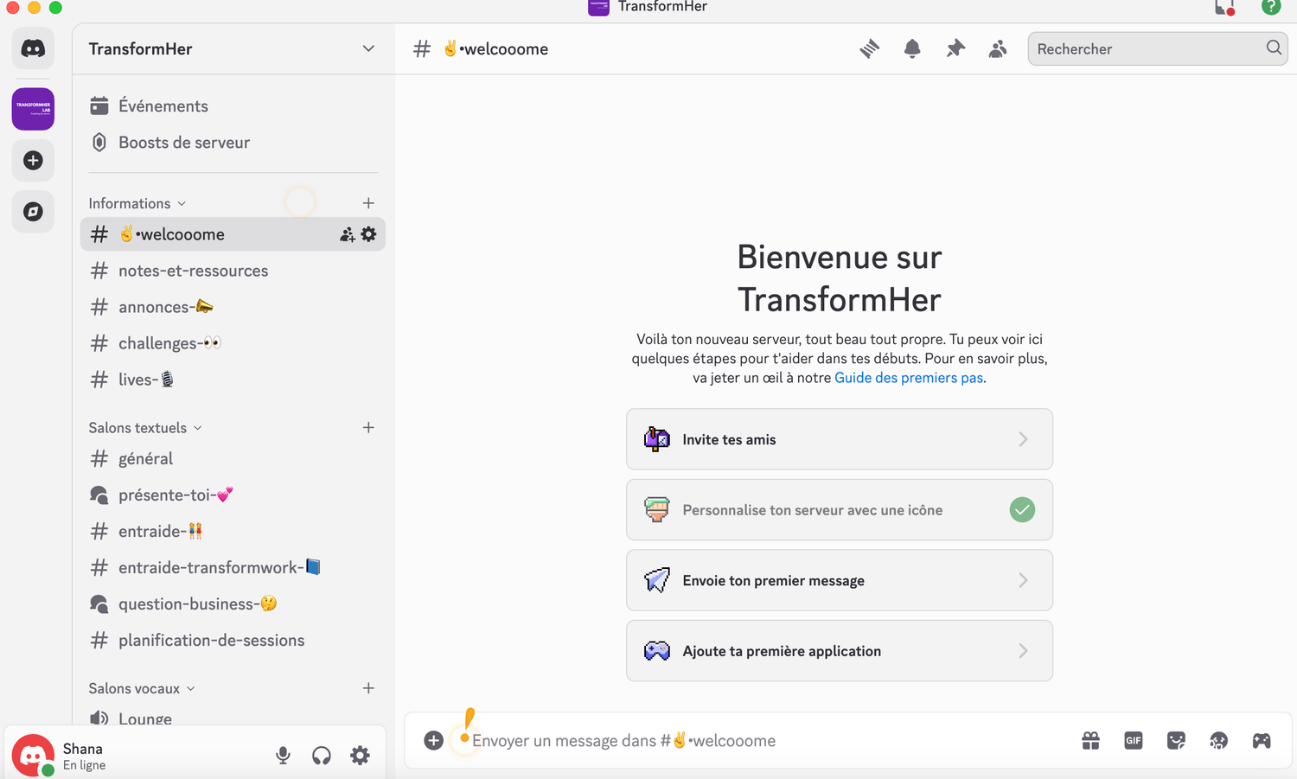Create channel in Salons textuels category

(x=368, y=427)
